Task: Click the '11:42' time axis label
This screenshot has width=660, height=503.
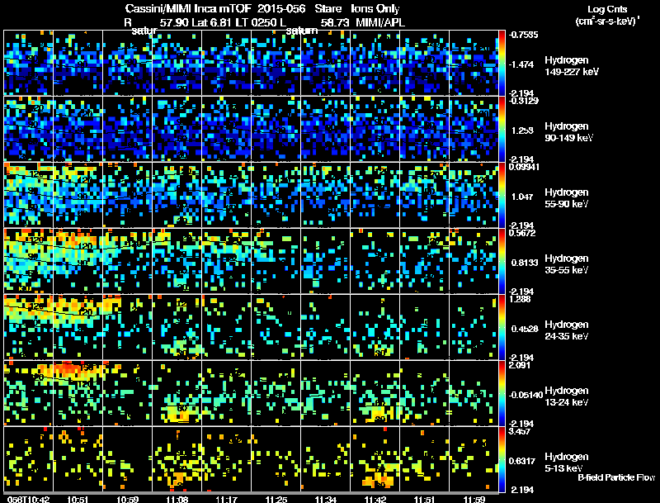Action: coord(375,500)
